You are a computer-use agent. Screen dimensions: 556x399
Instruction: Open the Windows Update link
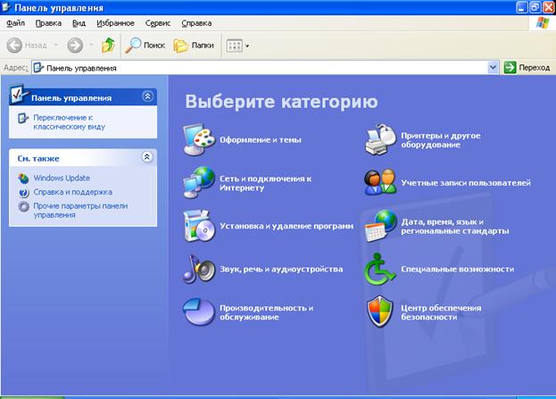[x=61, y=178]
